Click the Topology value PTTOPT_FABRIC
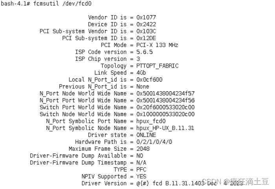Screen dimensions: 275x189 pyautogui.click(x=157, y=66)
